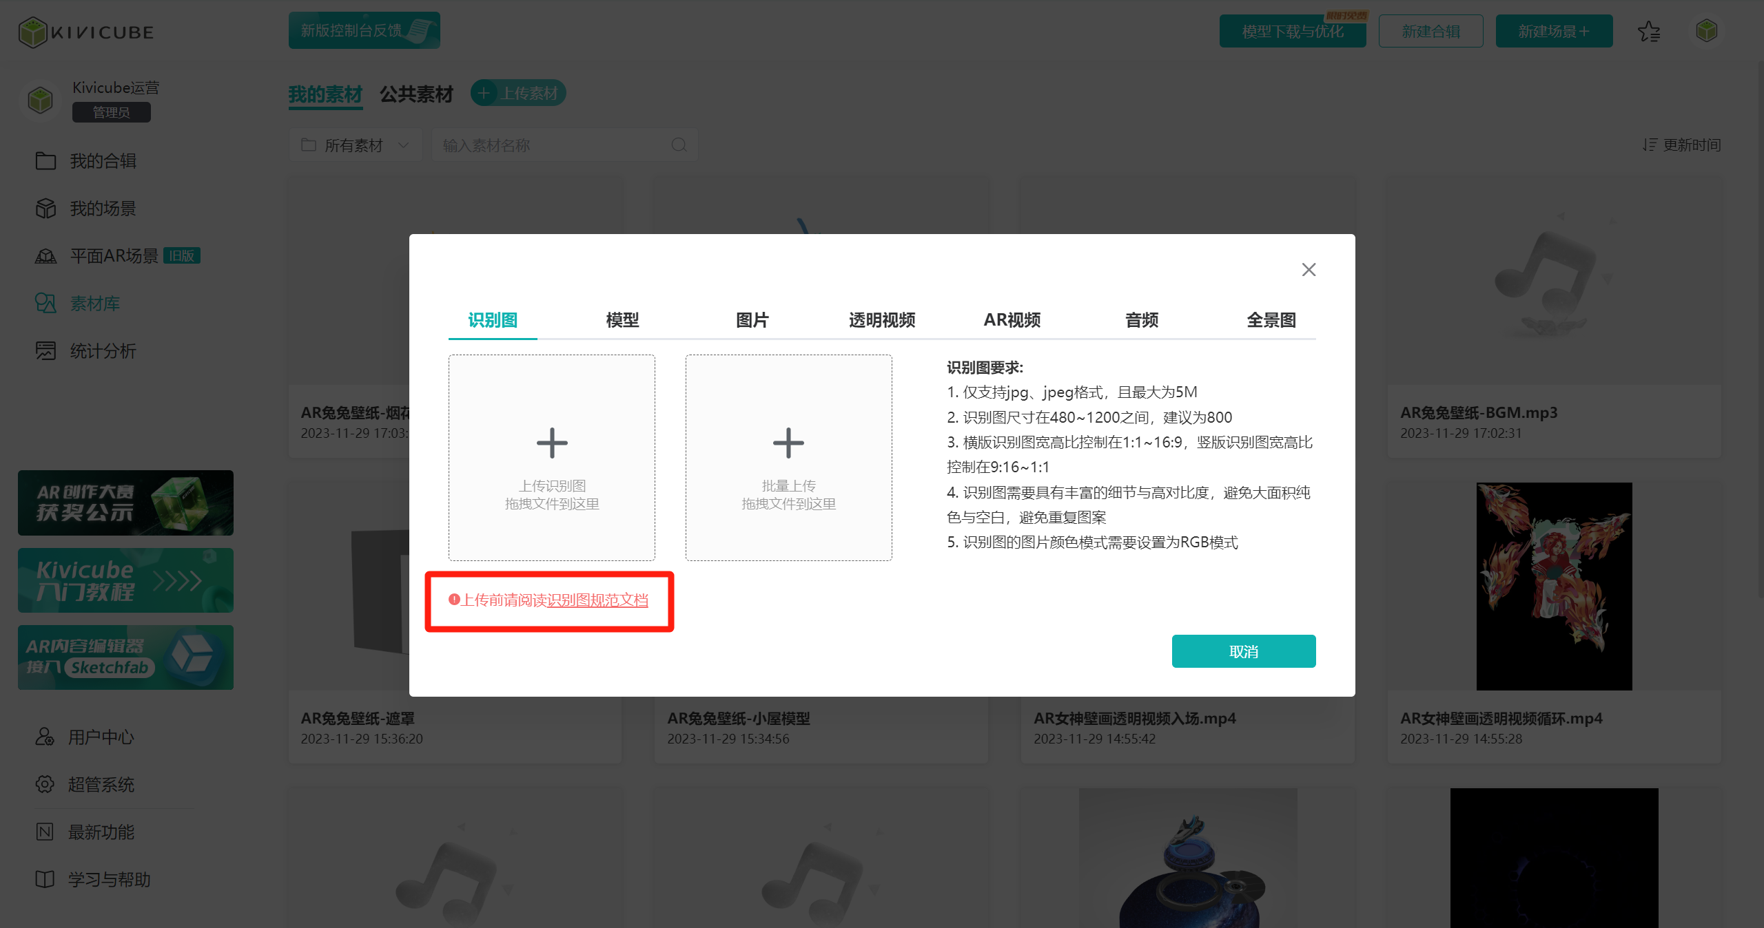
Task: Open the AR女神壁画透明视频循环.mp4 thumbnail
Action: pos(1554,586)
